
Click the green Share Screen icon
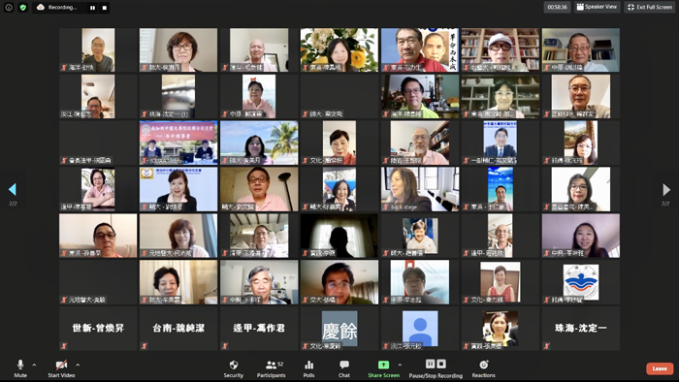[384, 366]
